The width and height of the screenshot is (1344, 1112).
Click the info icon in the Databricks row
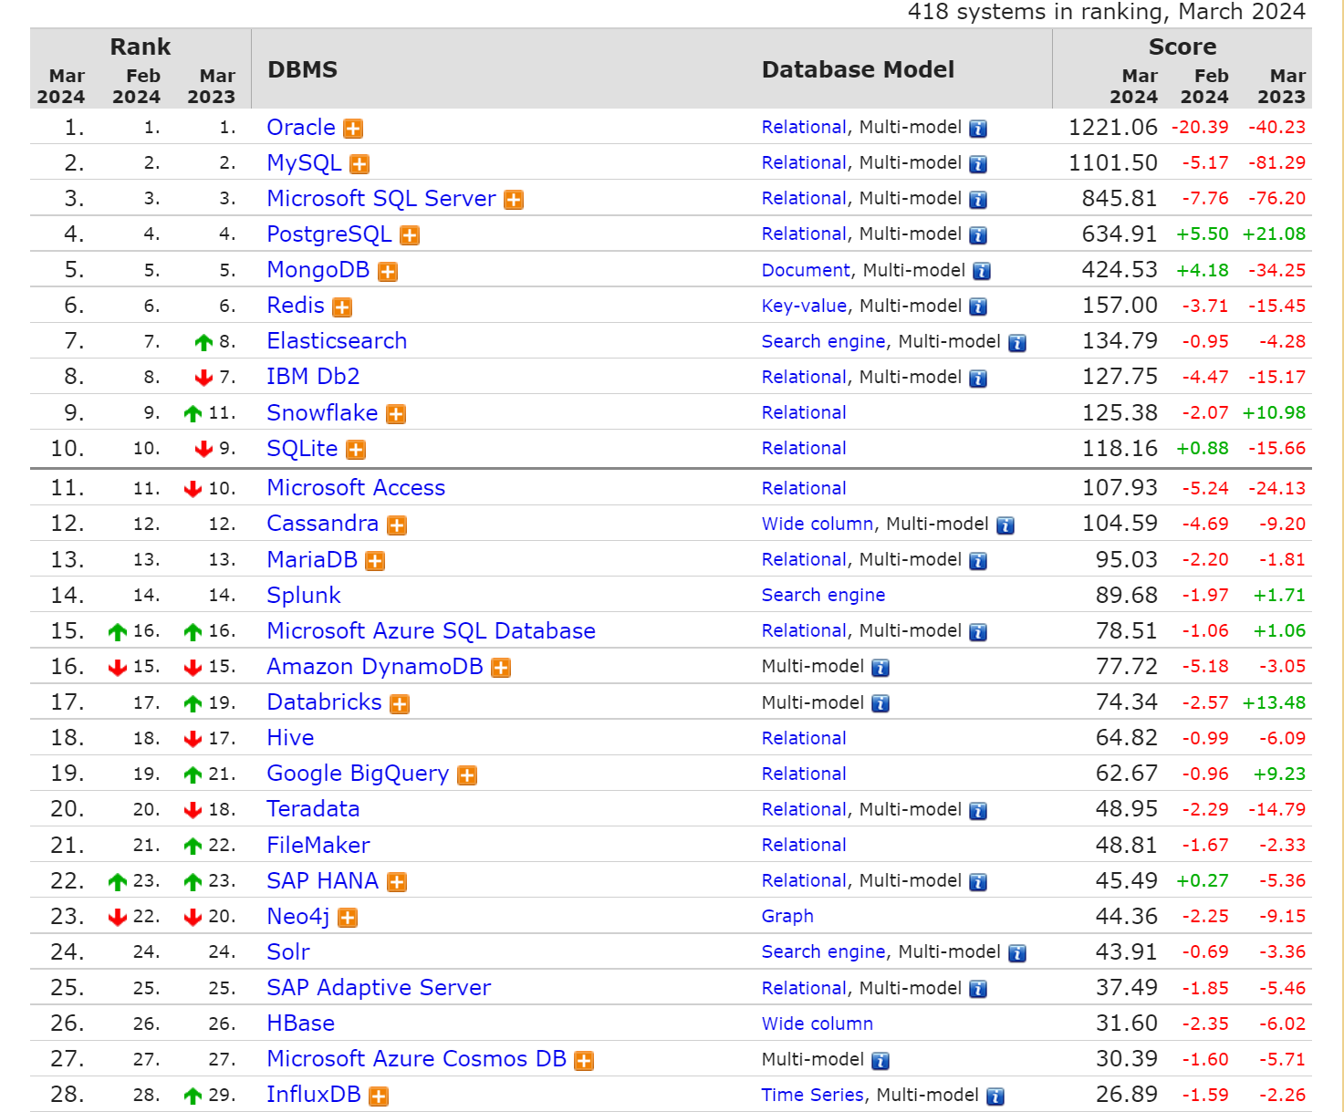(880, 703)
